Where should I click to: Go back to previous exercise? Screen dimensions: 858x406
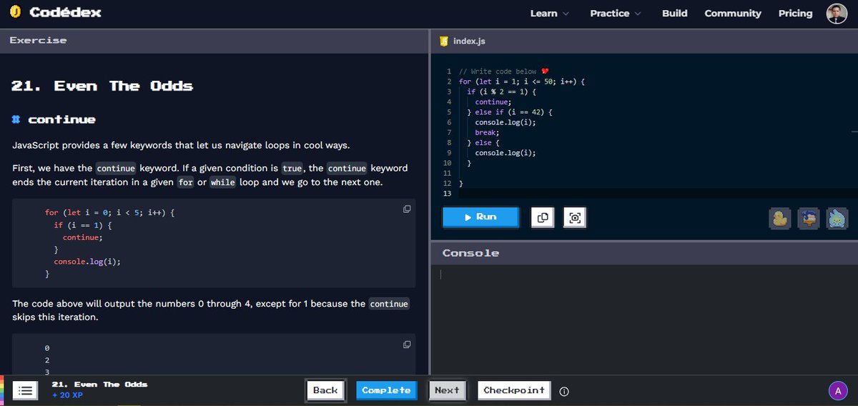[x=325, y=390]
